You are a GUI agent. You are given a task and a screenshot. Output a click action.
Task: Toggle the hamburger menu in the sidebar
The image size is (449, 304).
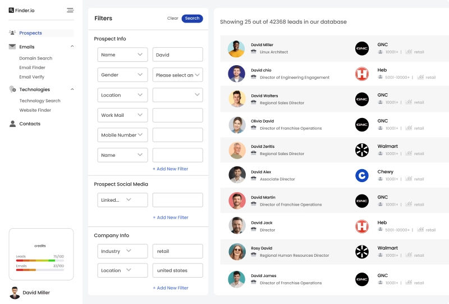click(x=70, y=10)
